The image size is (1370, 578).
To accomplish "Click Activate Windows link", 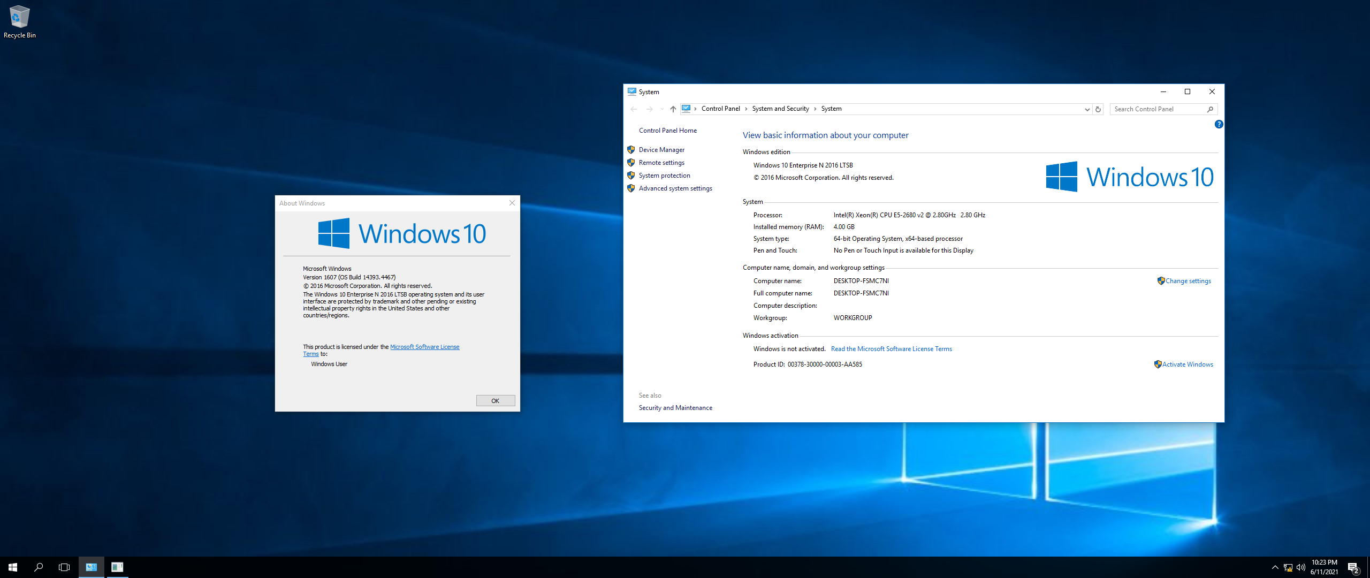I will point(1188,364).
